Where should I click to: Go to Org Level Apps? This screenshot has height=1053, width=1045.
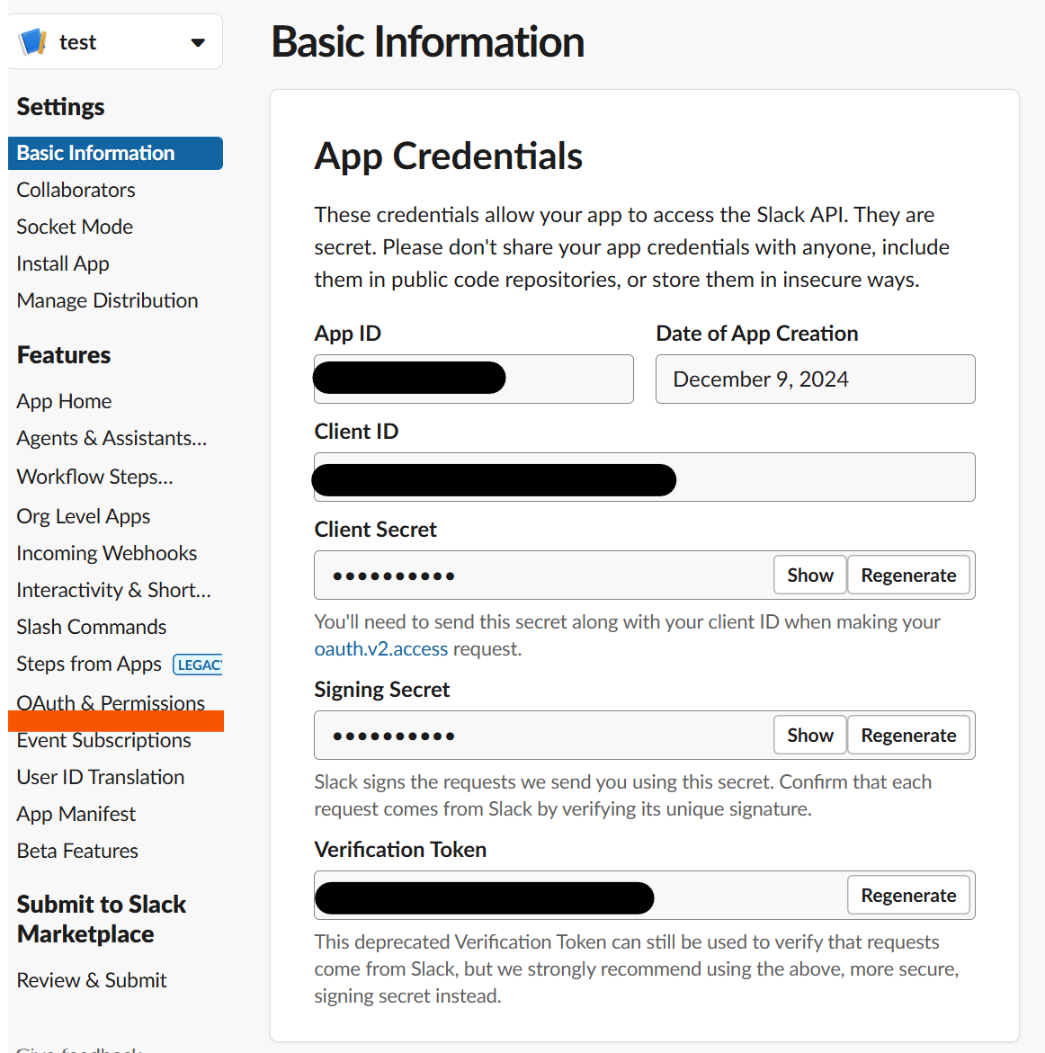tap(84, 516)
